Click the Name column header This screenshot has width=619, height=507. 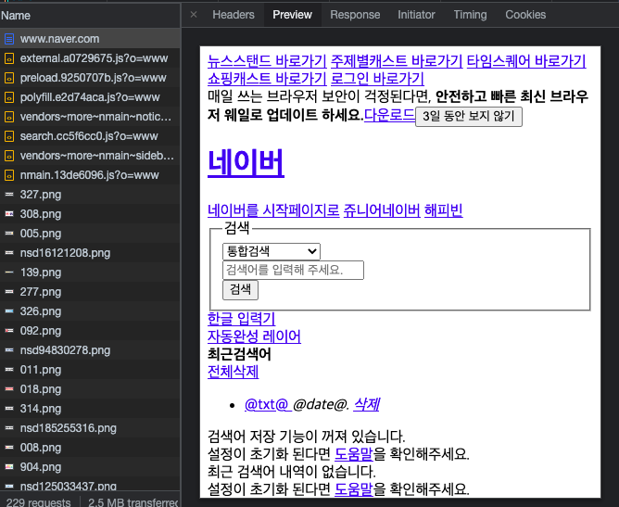pos(90,16)
